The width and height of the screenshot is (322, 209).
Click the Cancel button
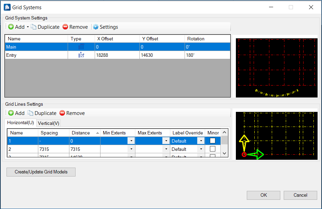coord(300,195)
